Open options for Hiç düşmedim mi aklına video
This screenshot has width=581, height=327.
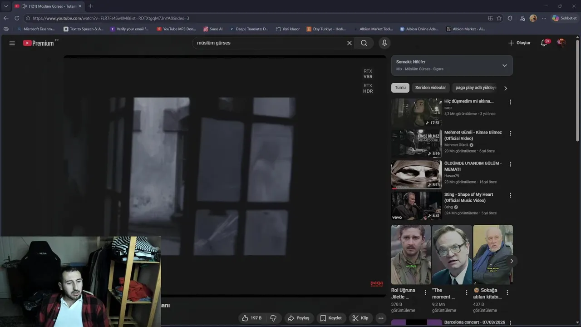510,102
